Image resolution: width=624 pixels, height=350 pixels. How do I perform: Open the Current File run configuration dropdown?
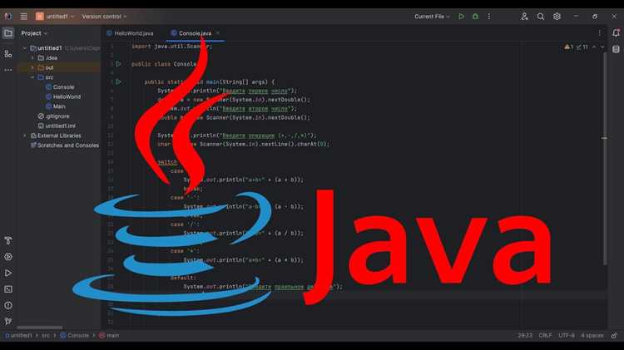[432, 17]
